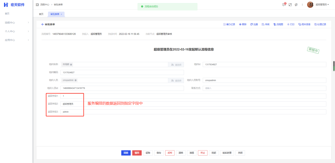Expand 流程中心 in the sidebar
The height and width of the screenshot is (163, 335).
coord(16,23)
